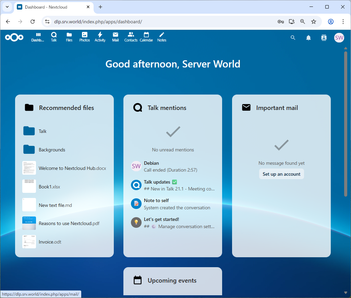The height and width of the screenshot is (298, 351).
Task: Click the Nextcloud logo
Action: pyautogui.click(x=14, y=37)
